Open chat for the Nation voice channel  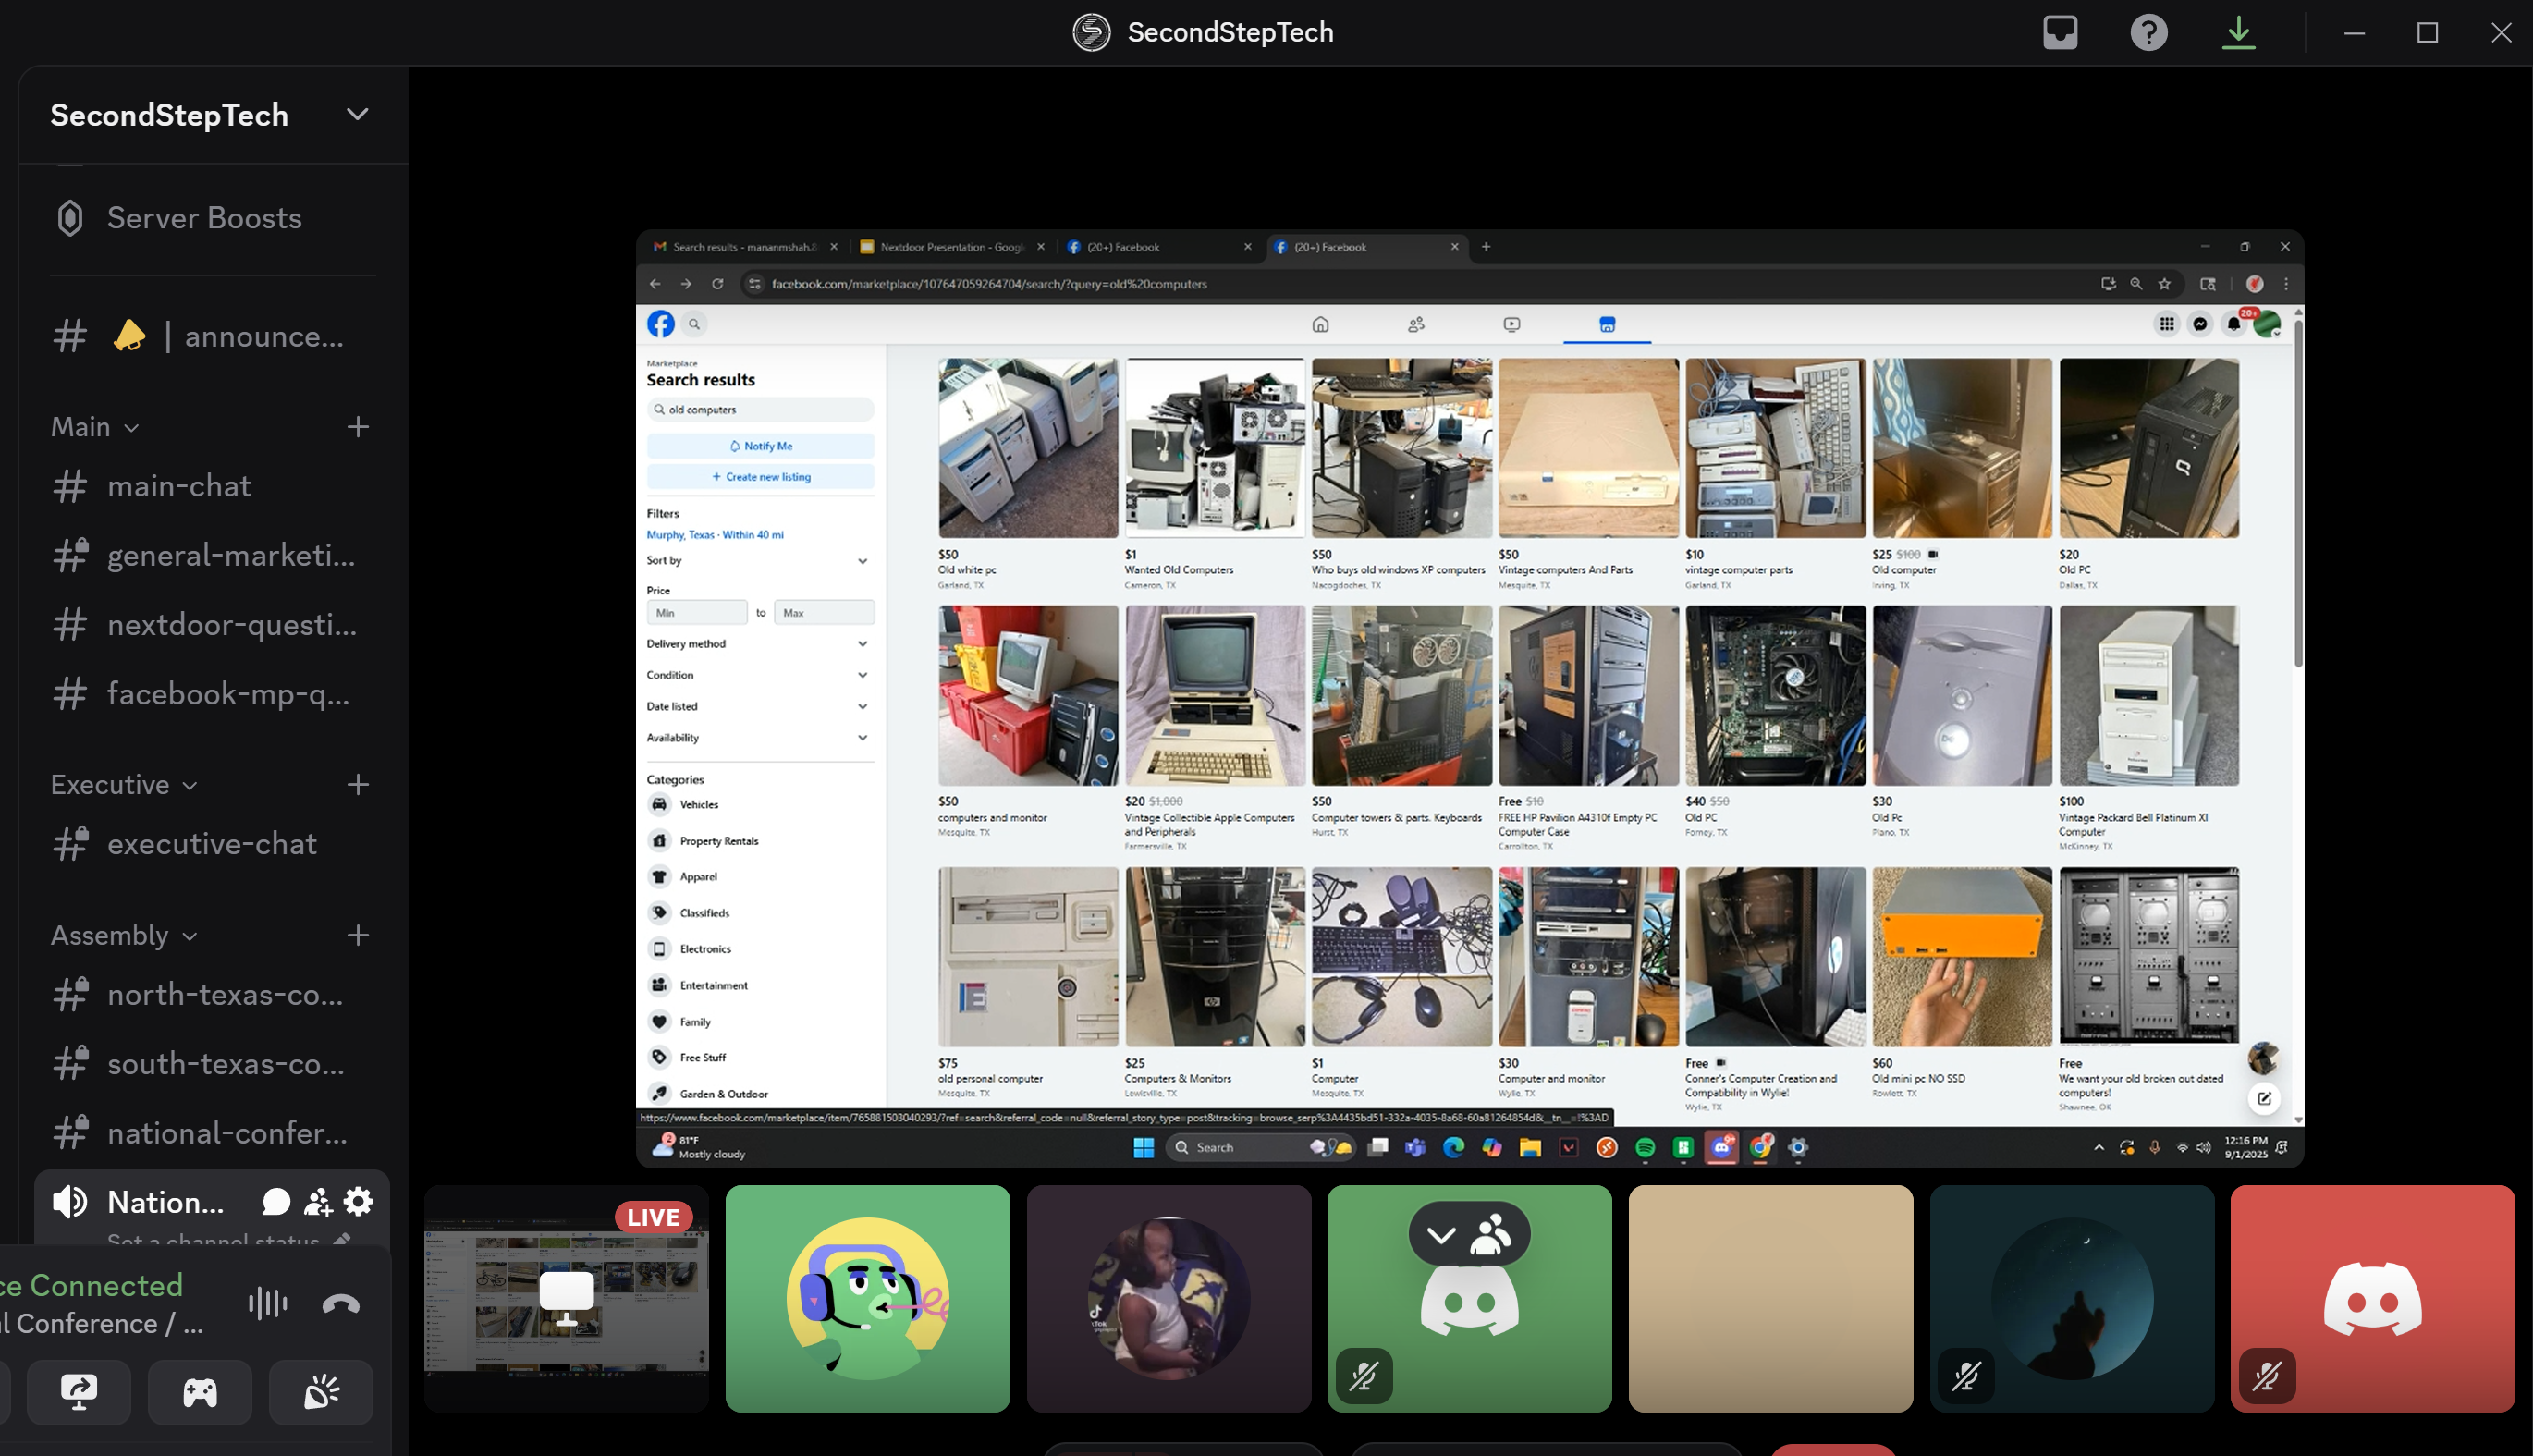click(x=275, y=1201)
